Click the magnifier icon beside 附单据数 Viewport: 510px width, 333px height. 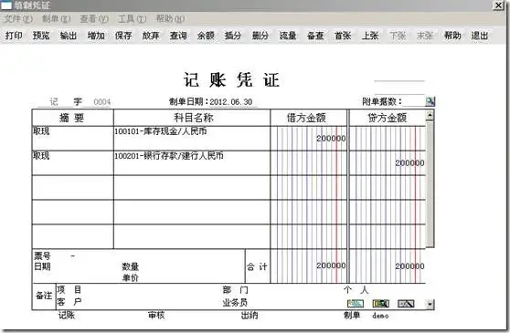pos(430,101)
